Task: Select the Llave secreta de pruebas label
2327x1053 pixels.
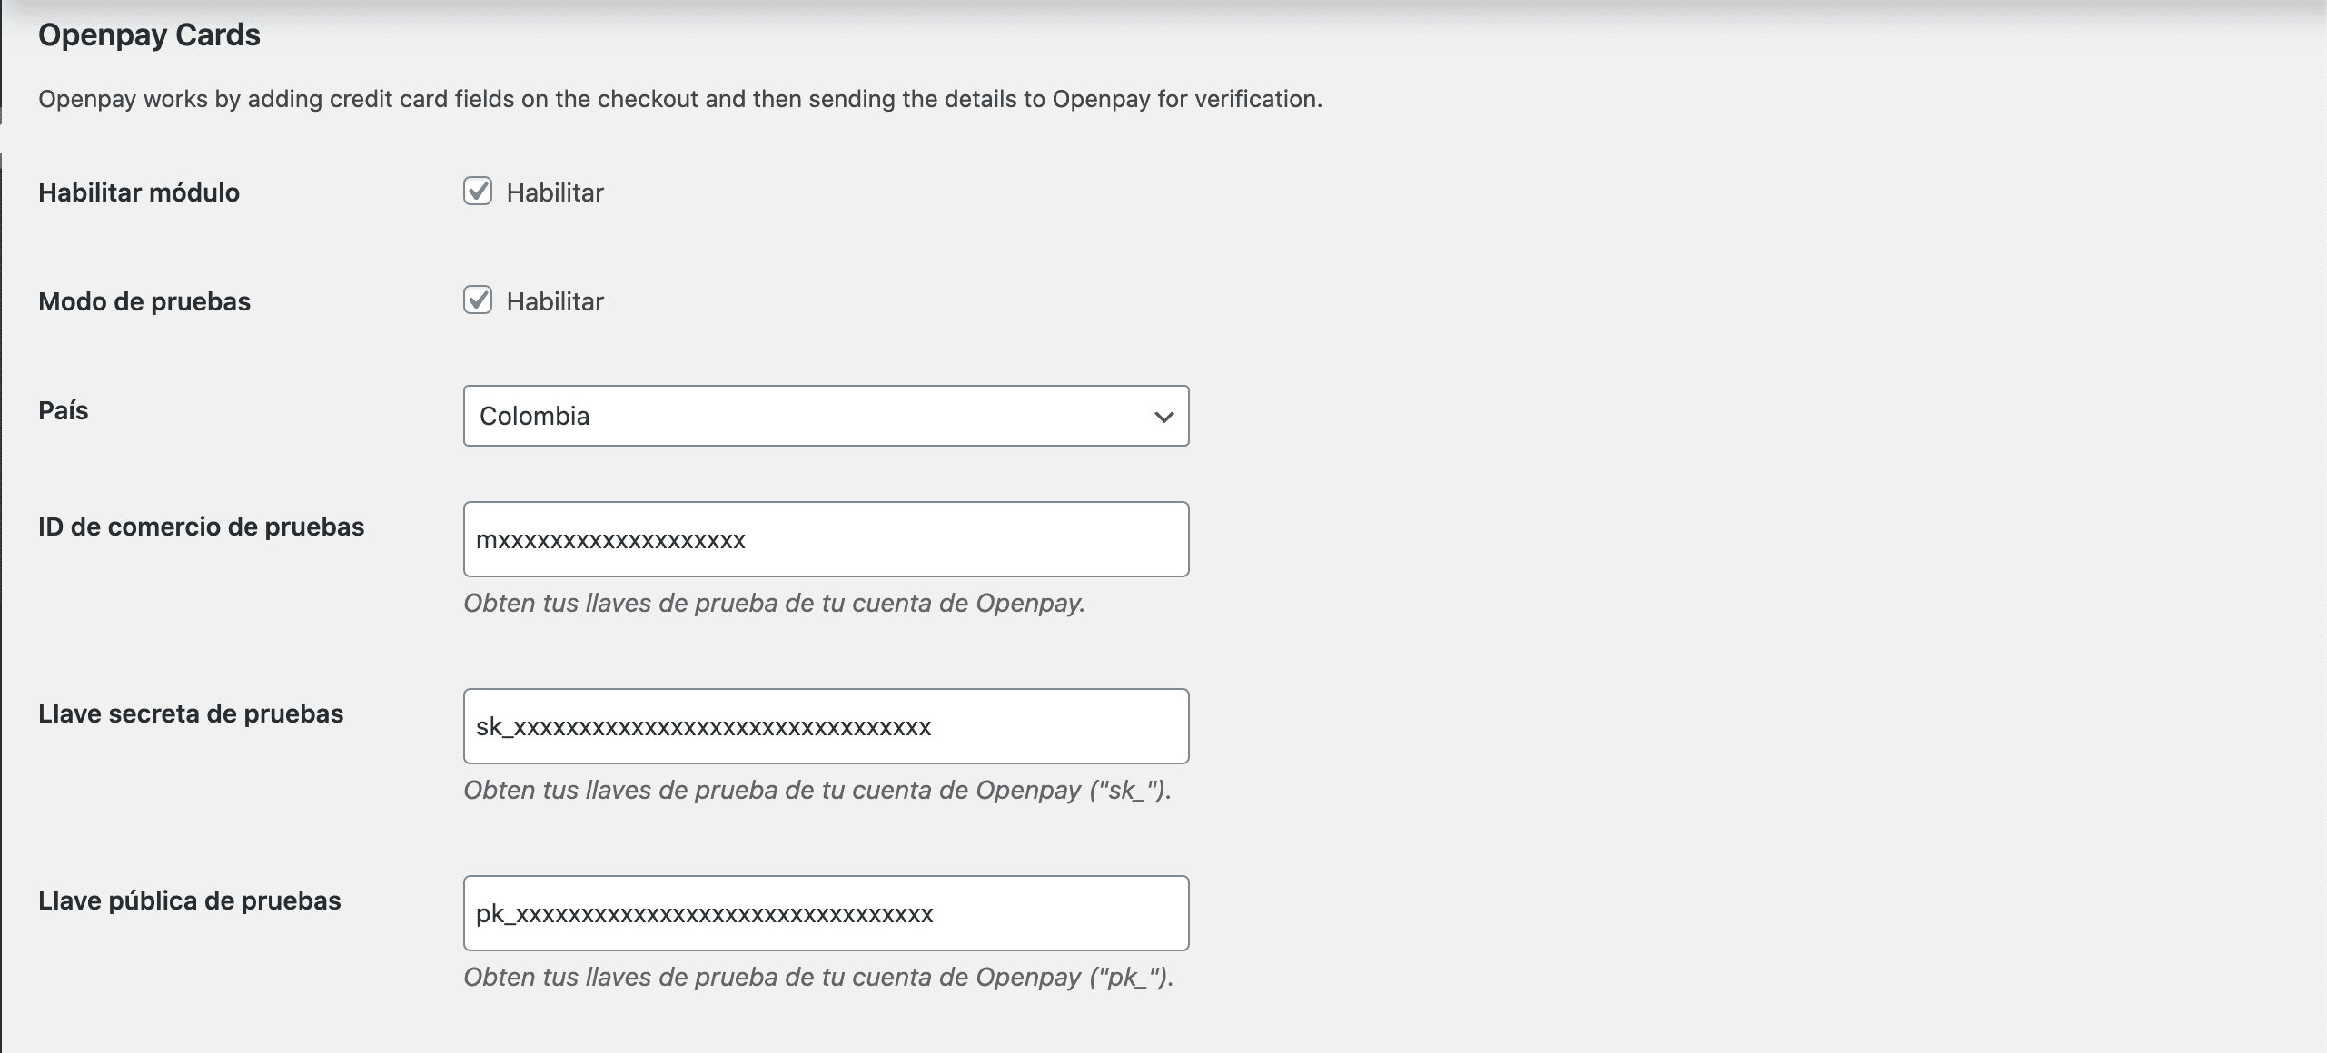Action: pyautogui.click(x=191, y=713)
